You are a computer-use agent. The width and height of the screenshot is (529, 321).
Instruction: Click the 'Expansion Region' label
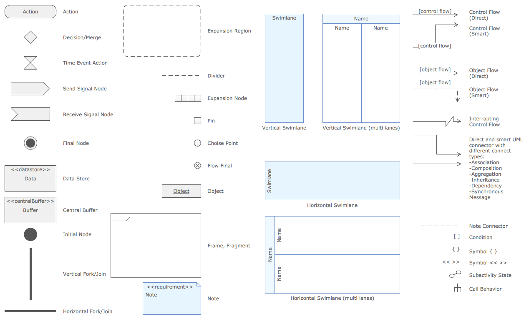tap(229, 31)
